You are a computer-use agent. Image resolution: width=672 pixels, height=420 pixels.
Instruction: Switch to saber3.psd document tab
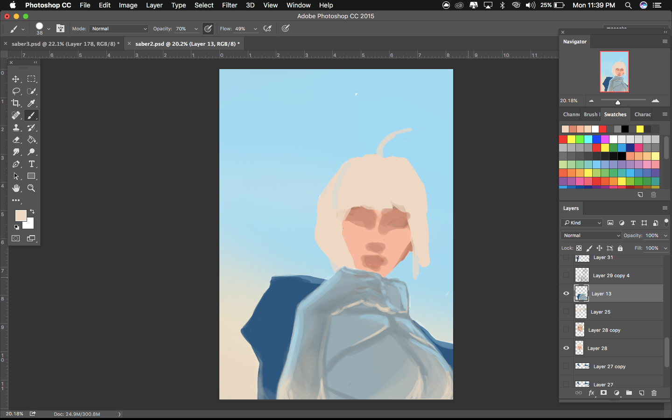(65, 44)
